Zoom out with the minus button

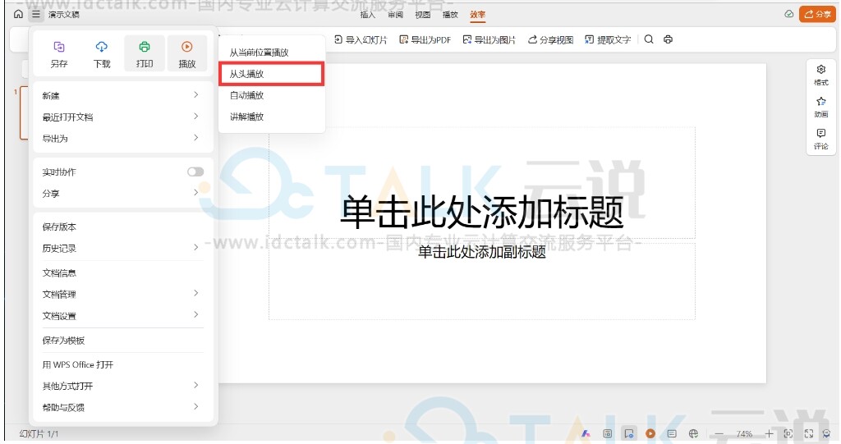719,433
